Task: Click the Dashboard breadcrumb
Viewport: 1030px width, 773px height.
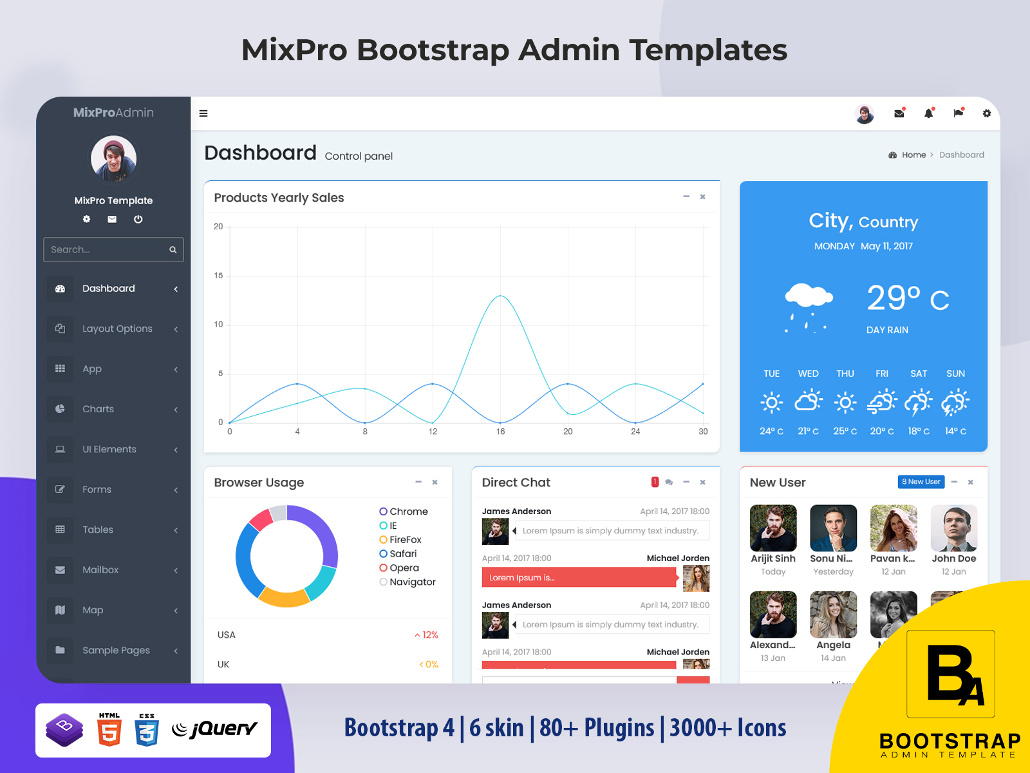Action: [962, 155]
